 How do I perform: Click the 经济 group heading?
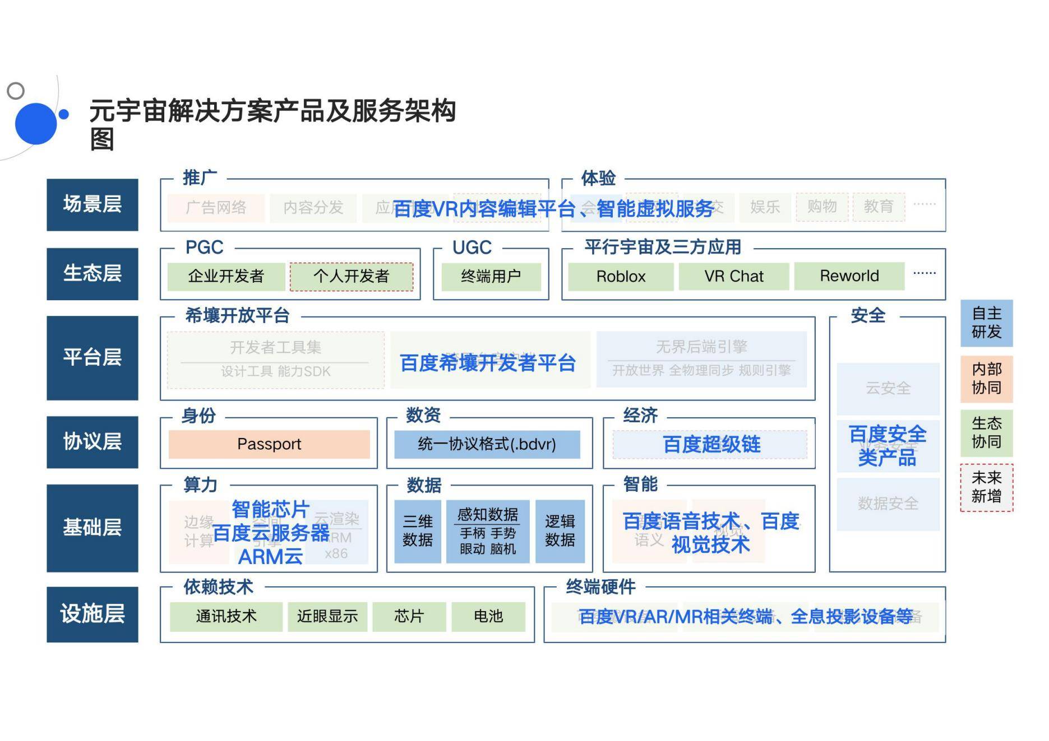pyautogui.click(x=640, y=416)
